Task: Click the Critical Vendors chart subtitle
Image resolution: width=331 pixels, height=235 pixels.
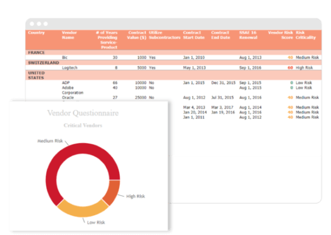Action: click(x=83, y=126)
